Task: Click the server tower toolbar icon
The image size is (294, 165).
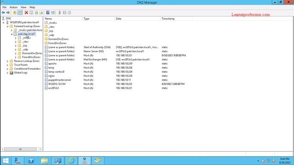Action: tap(60, 12)
